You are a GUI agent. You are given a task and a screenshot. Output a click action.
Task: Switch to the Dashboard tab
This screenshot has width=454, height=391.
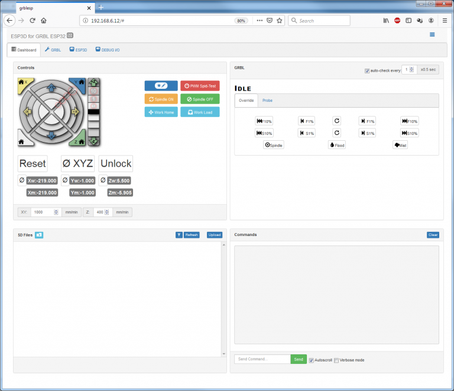click(24, 50)
